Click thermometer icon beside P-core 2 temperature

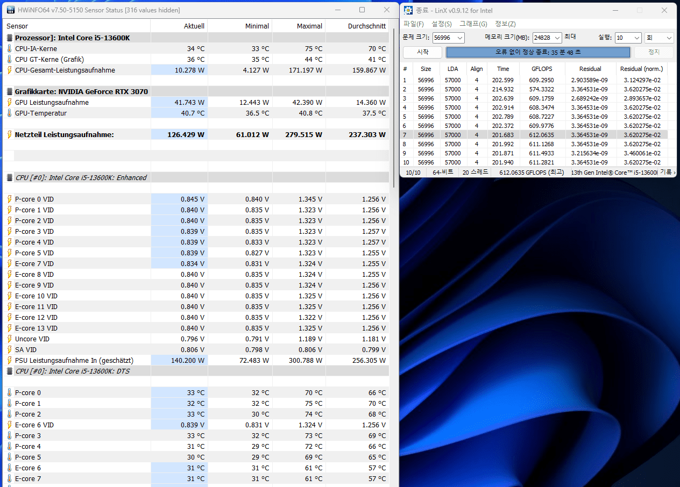coord(9,414)
